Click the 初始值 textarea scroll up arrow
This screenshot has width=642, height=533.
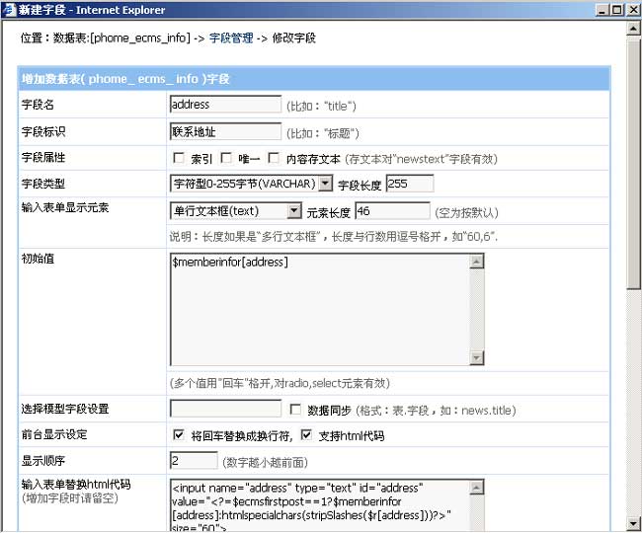477,263
